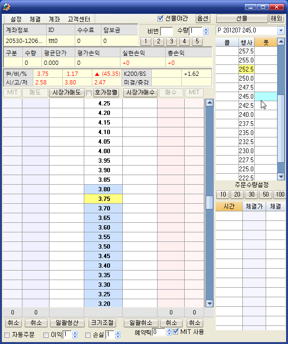Screen dimensions: 288x344
Task: Click the application icon in title bar
Action: point(7,7)
